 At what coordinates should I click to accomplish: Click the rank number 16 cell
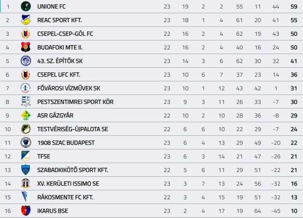[x=8, y=211]
